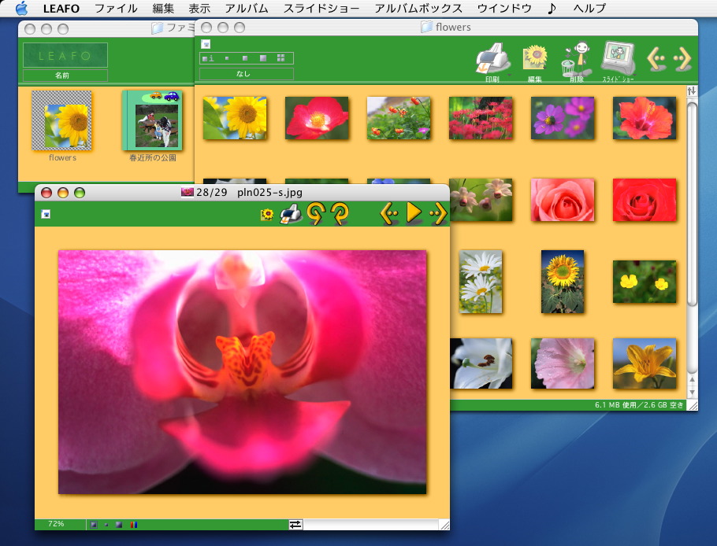Screen dimensions: 717x546
Task: Open the 名前 sort dropdown in album list
Action: (x=65, y=76)
